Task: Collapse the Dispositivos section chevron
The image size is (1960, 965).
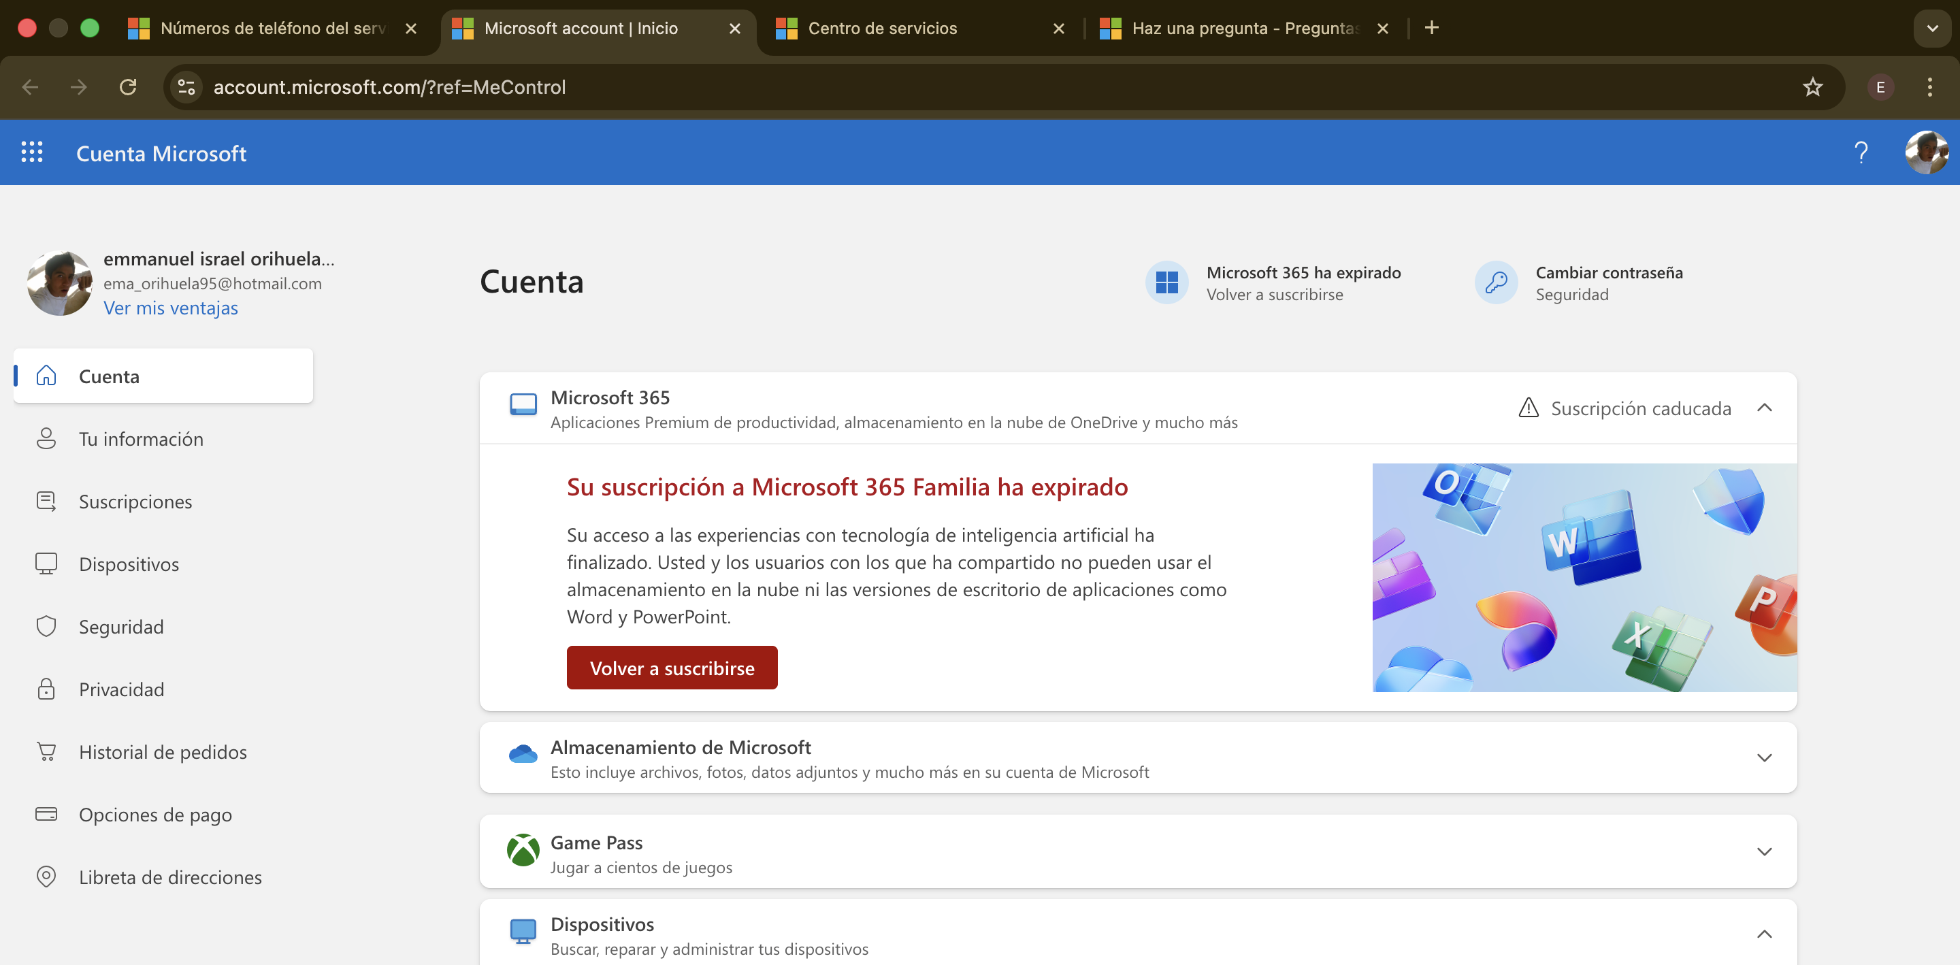Action: [1764, 934]
